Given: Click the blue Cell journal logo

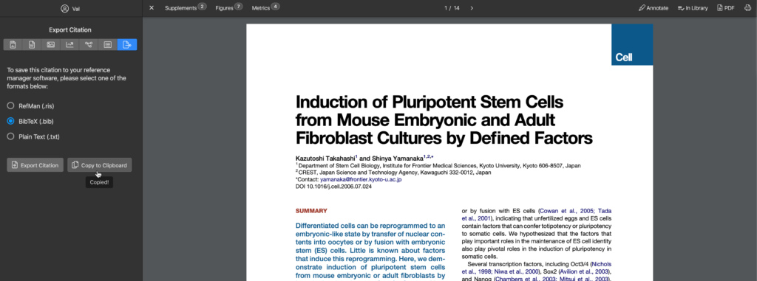Looking at the screenshot, I should pos(632,44).
